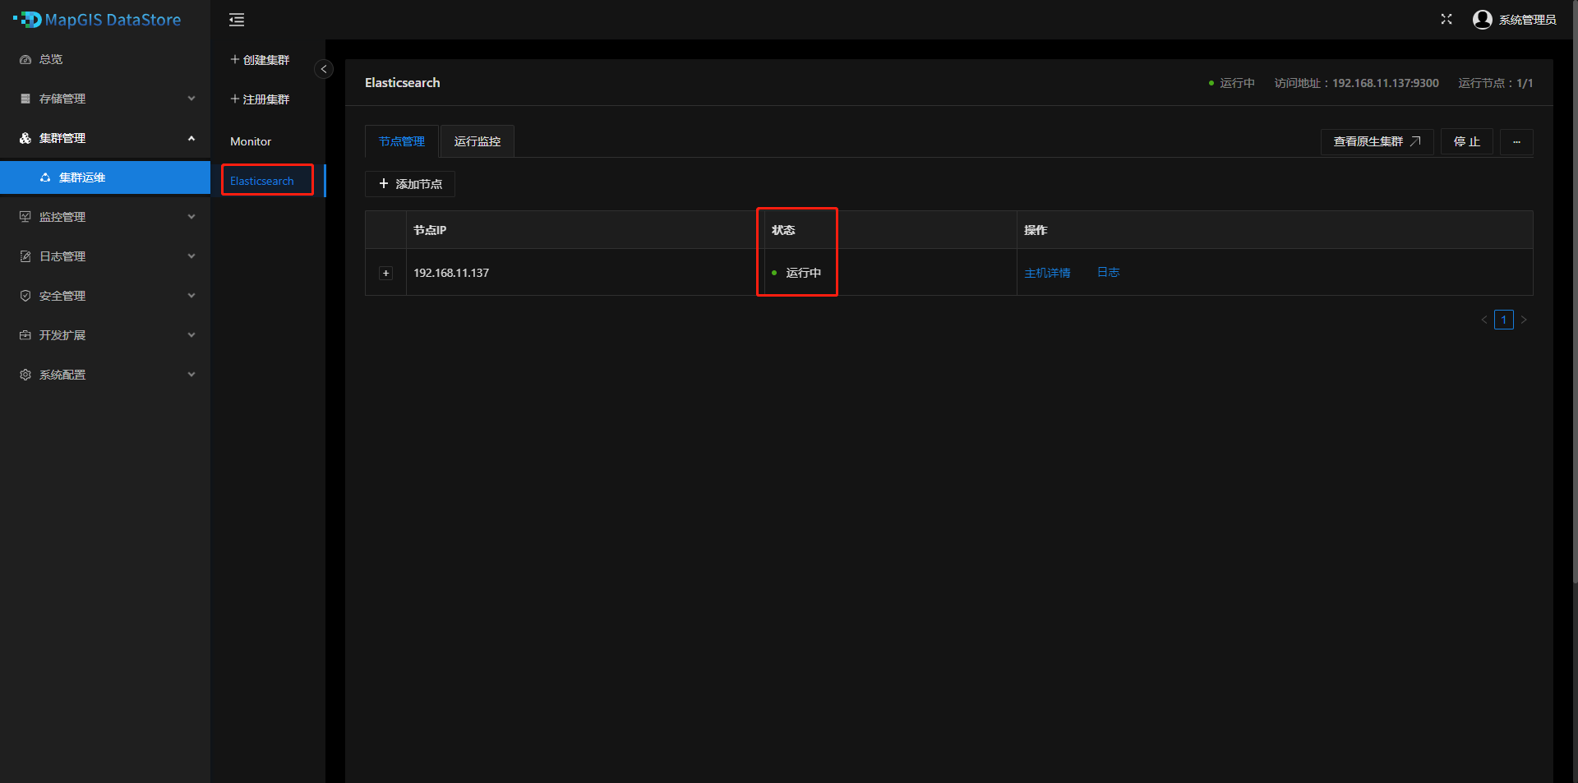The width and height of the screenshot is (1578, 783).
Task: Go to the previous page arrow
Action: 1484,320
